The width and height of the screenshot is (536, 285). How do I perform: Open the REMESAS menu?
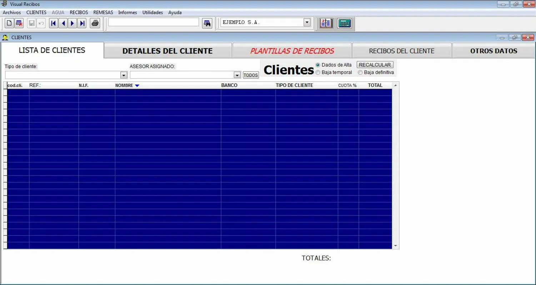point(103,12)
